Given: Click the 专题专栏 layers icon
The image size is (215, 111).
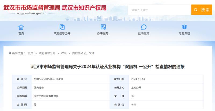Looking at the screenshot, I should pyautogui.click(x=184, y=27).
